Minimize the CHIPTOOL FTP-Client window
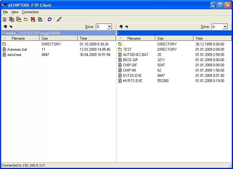 [x=214, y=5]
